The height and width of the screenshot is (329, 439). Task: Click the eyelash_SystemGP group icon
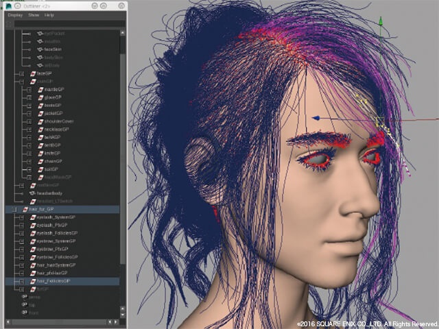[33, 217]
